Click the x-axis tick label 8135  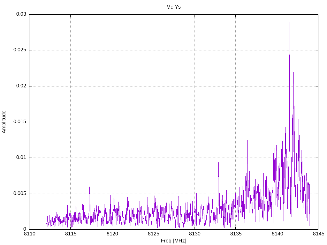[236, 234]
